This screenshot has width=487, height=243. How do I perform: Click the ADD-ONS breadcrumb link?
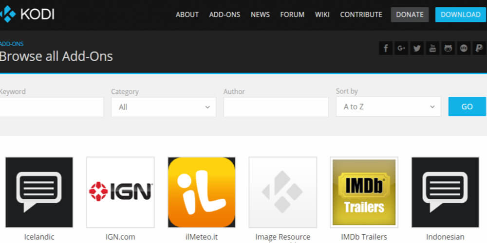click(x=12, y=44)
